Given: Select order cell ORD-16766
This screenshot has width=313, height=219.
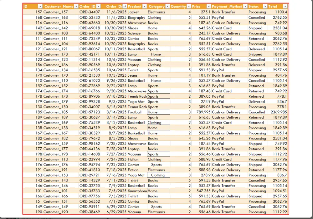Looking at the screenshot, I should coord(90,91).
